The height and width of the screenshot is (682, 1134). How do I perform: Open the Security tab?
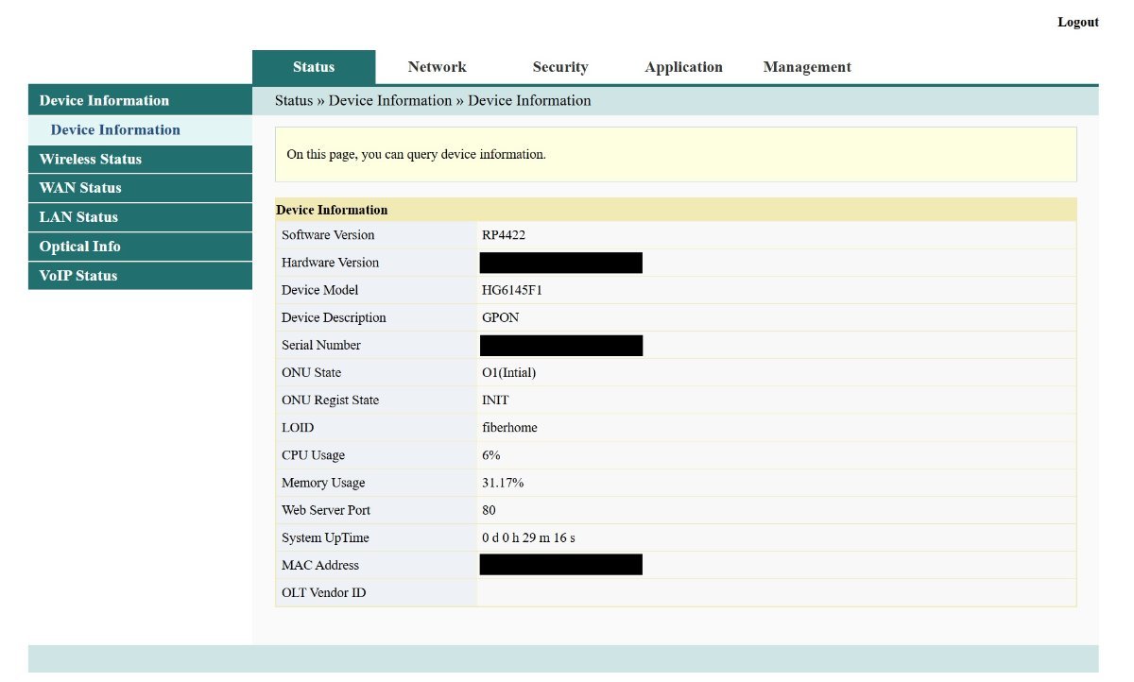tap(559, 67)
